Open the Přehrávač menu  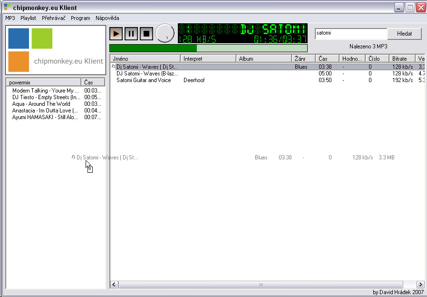[x=54, y=18]
